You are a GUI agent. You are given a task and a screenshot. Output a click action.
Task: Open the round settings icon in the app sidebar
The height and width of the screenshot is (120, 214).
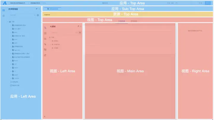point(4,16)
